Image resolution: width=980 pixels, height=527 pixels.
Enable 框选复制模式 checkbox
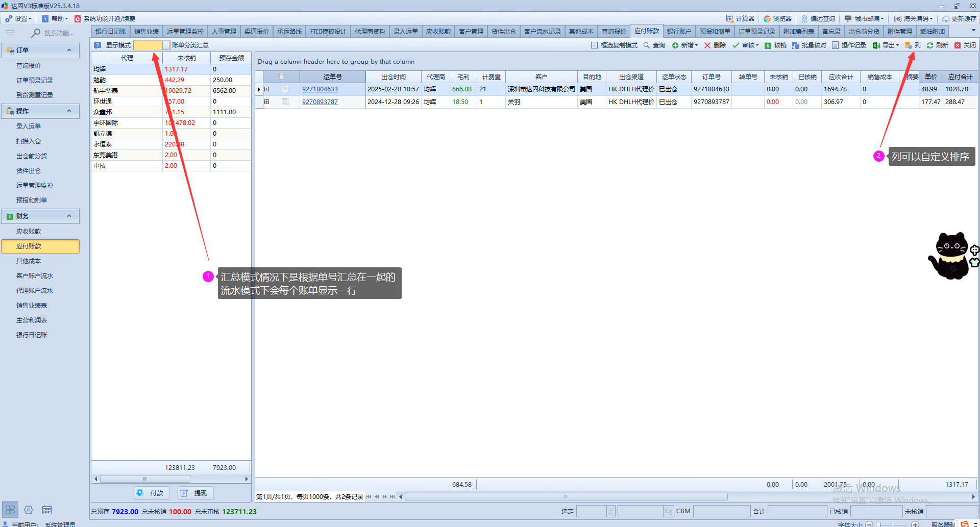(594, 45)
